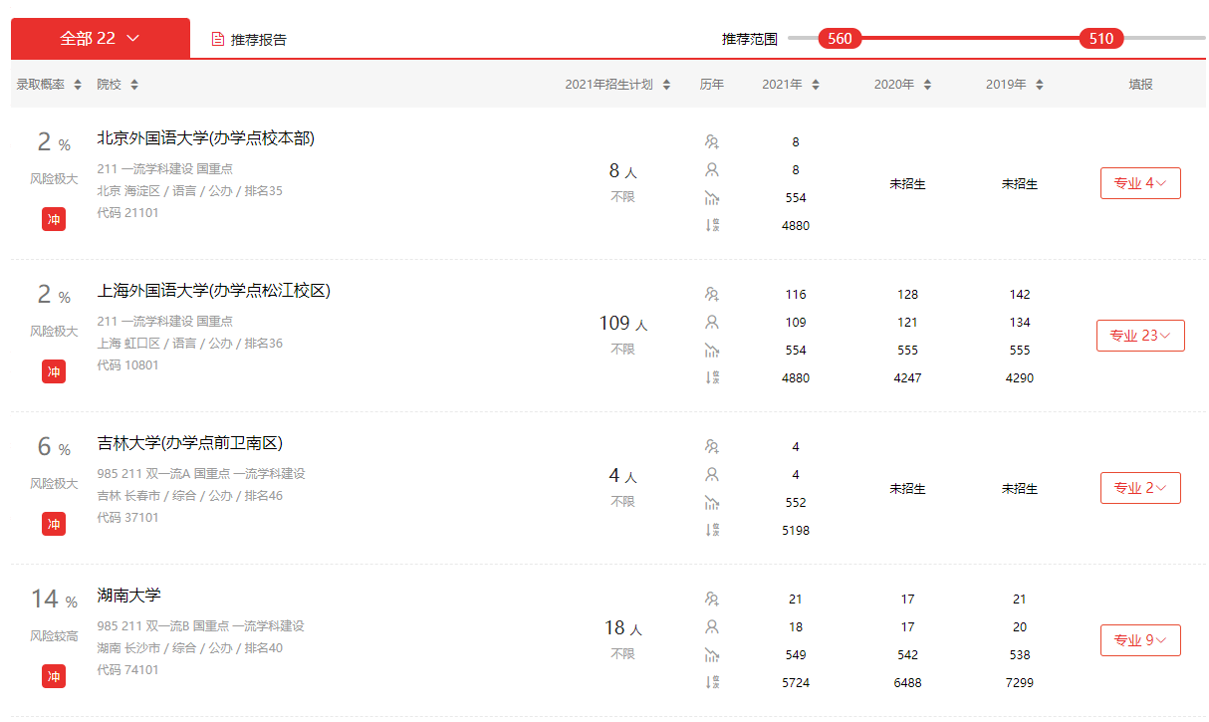Click the minimum score chart icon in 上海外国语大学 row
This screenshot has width=1209, height=722.
pos(712,350)
